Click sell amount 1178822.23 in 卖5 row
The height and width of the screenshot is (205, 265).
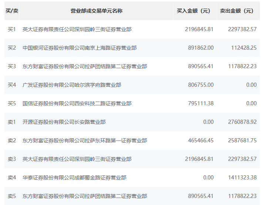click(x=242, y=196)
